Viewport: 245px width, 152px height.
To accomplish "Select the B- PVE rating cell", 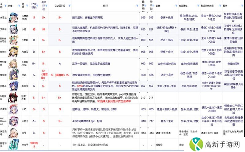I will coord(34,133).
